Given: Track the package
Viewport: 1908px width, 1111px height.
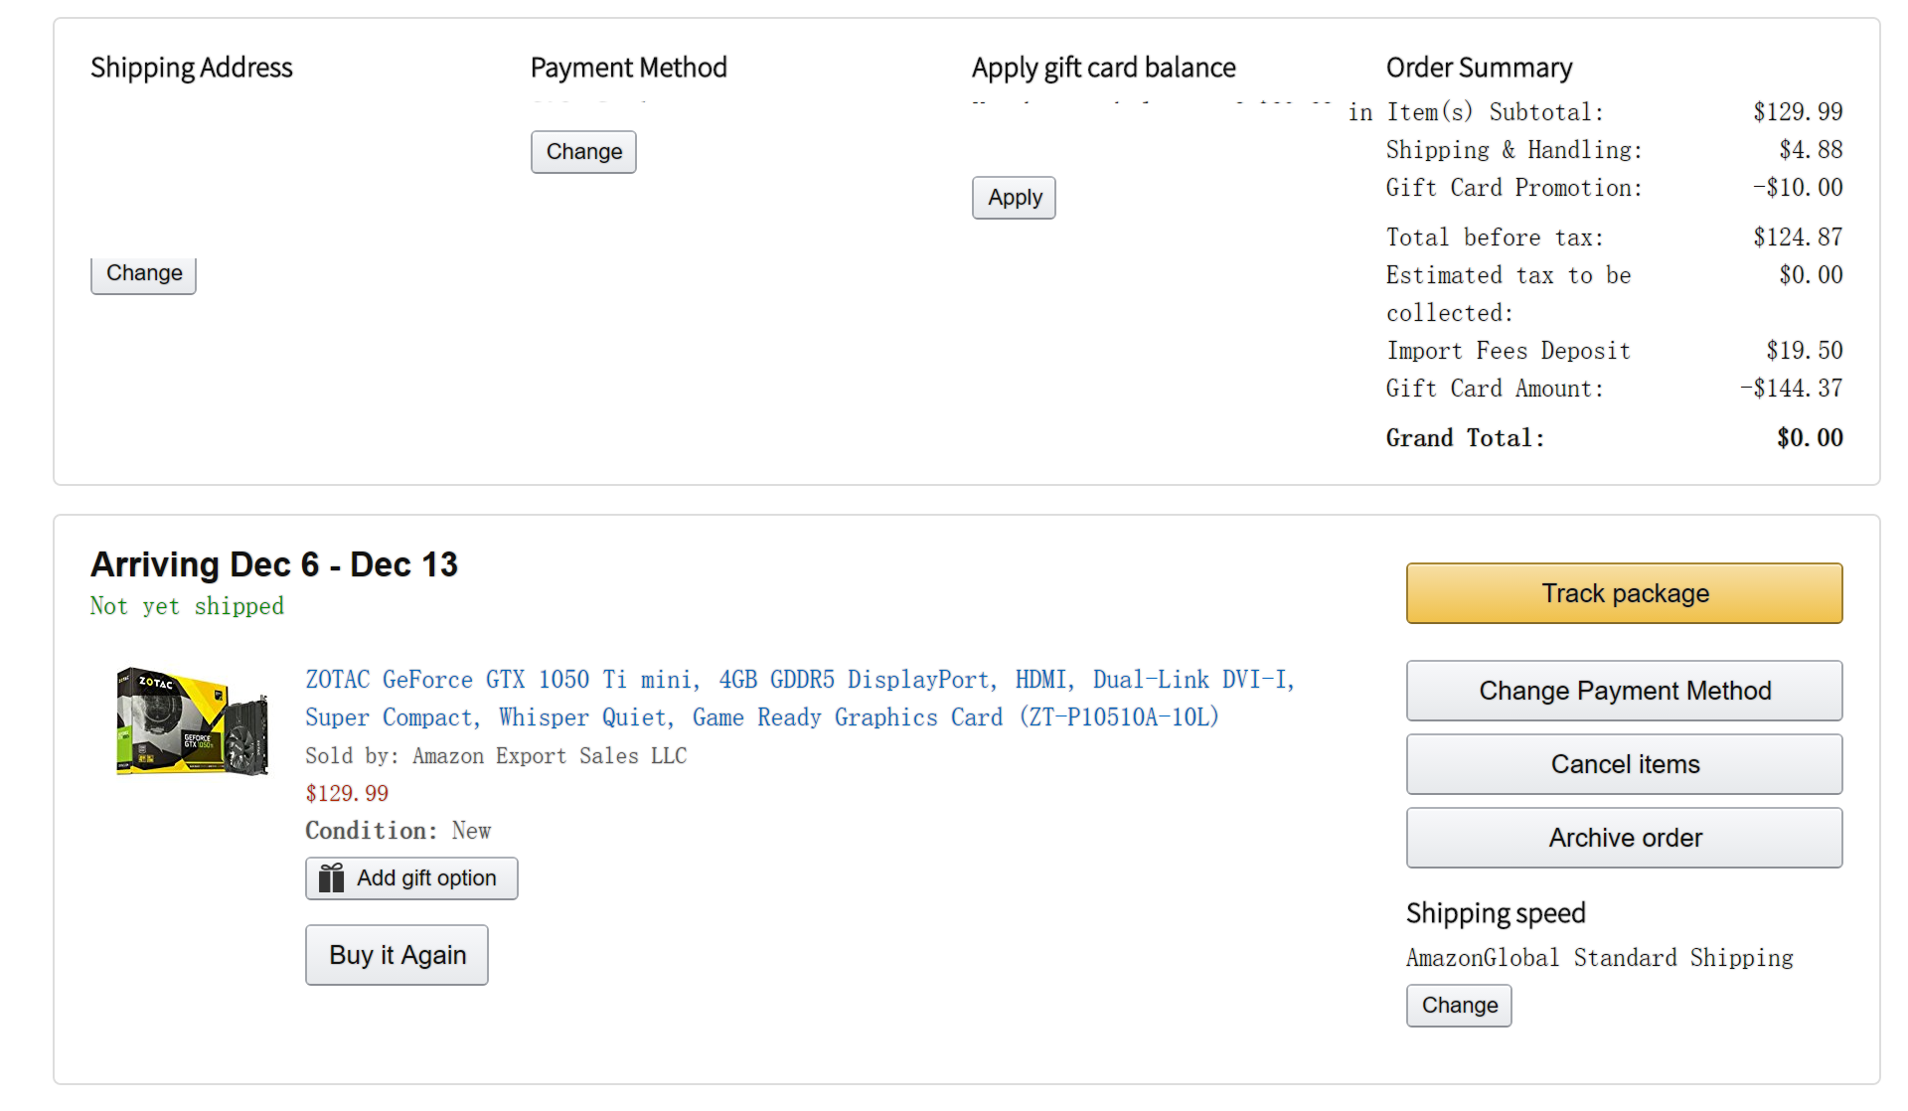Looking at the screenshot, I should pos(1624,593).
